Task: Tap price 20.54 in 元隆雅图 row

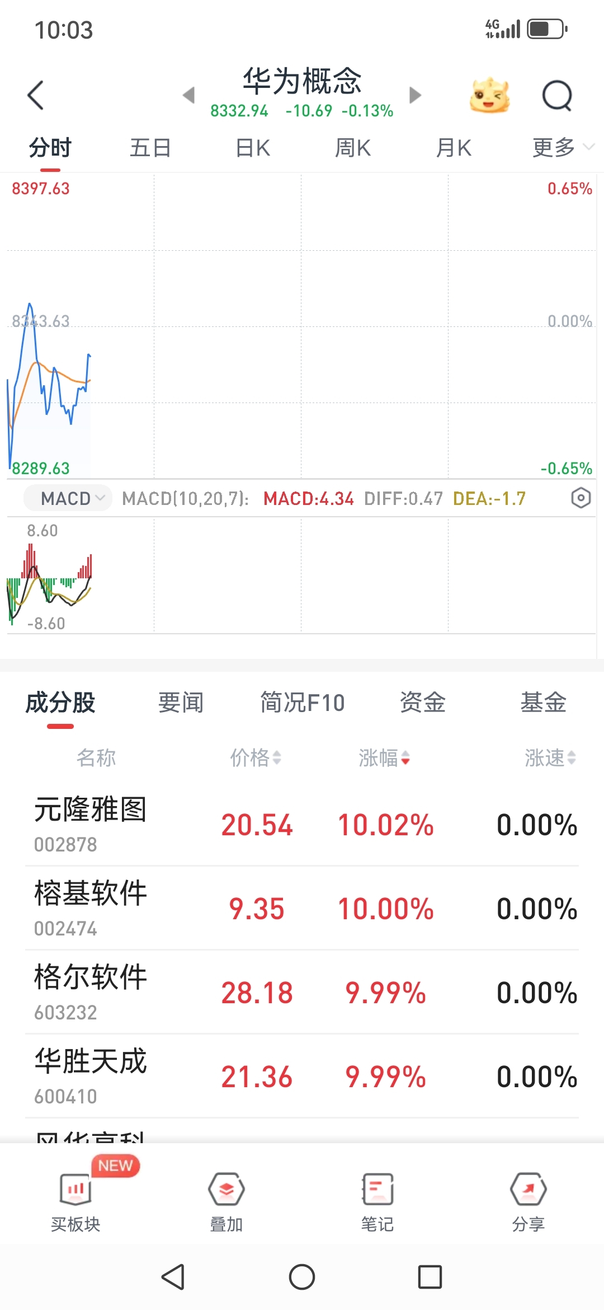Action: pos(257,825)
